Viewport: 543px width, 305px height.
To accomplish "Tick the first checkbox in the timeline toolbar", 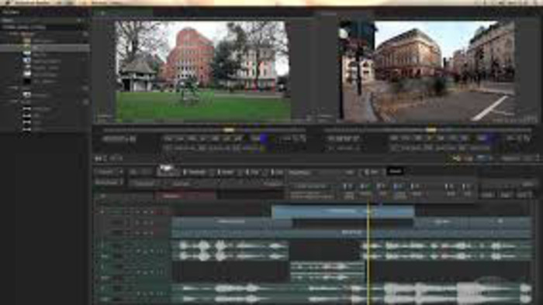I will 185,172.
